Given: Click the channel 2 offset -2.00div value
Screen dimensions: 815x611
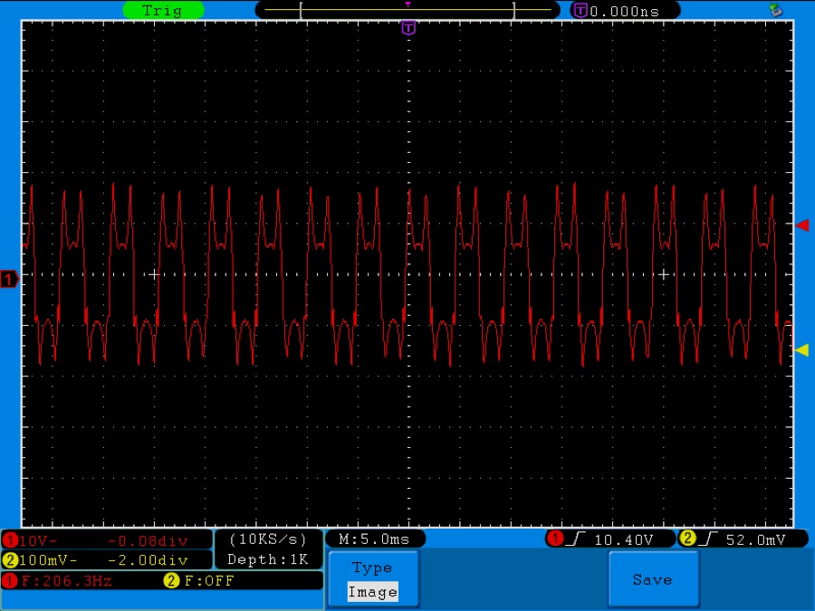Looking at the screenshot, I should 148,560.
